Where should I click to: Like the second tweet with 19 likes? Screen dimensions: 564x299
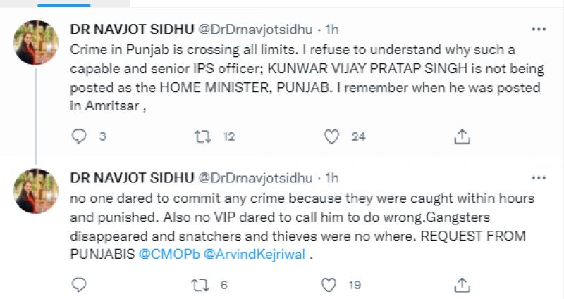[x=329, y=284]
